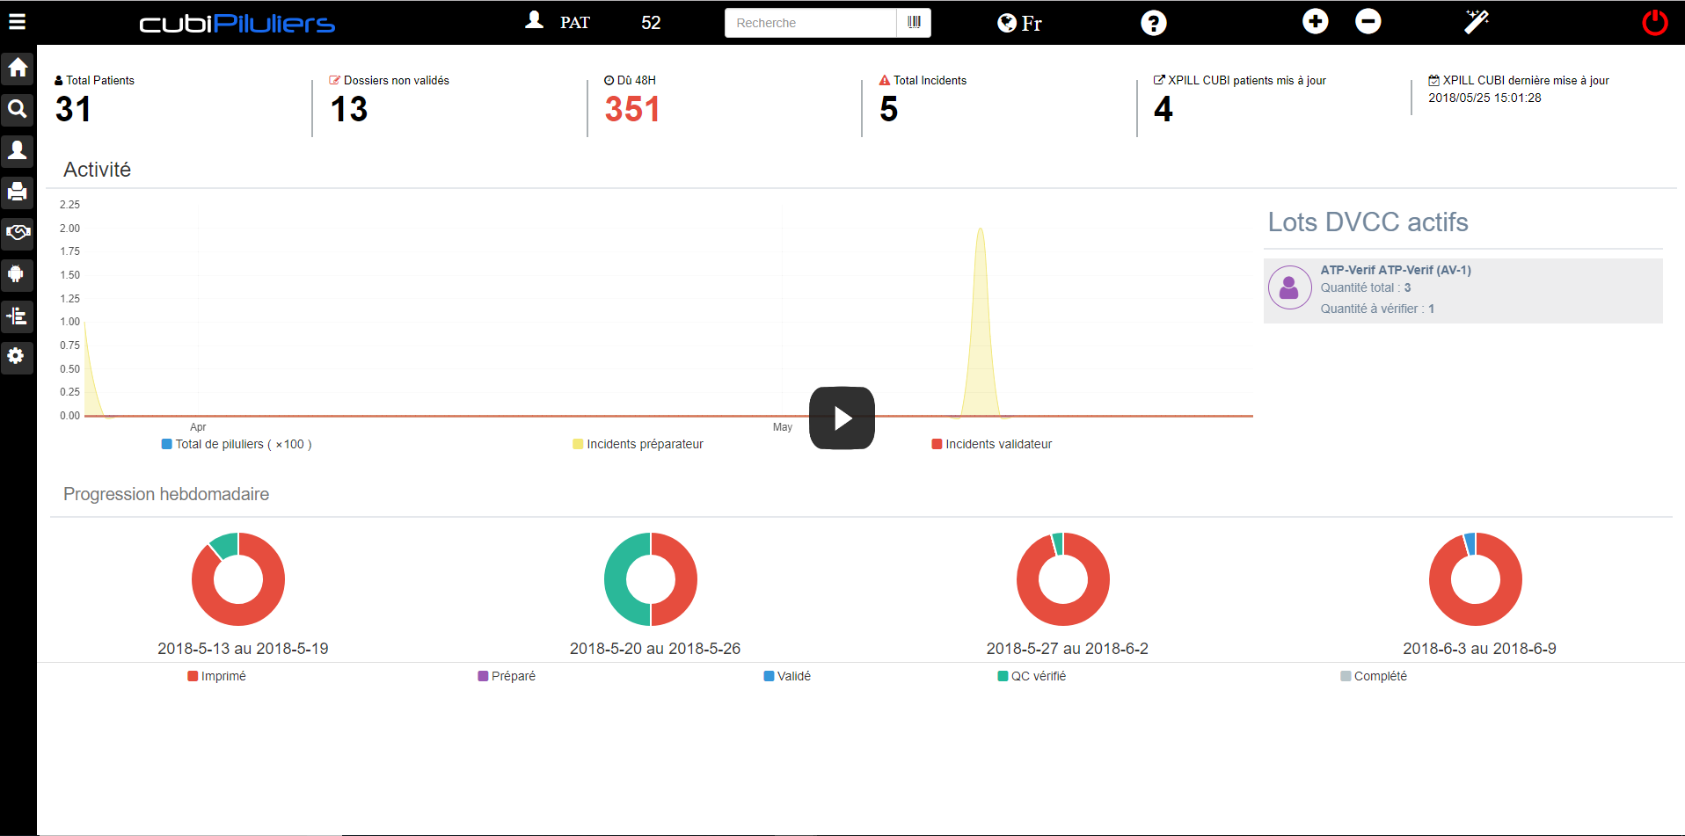Change language with the Fr selector
This screenshot has height=836, width=1685.
[1020, 23]
